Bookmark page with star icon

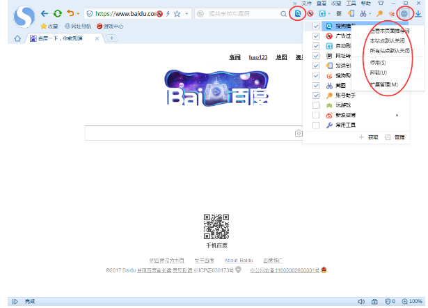(x=177, y=14)
